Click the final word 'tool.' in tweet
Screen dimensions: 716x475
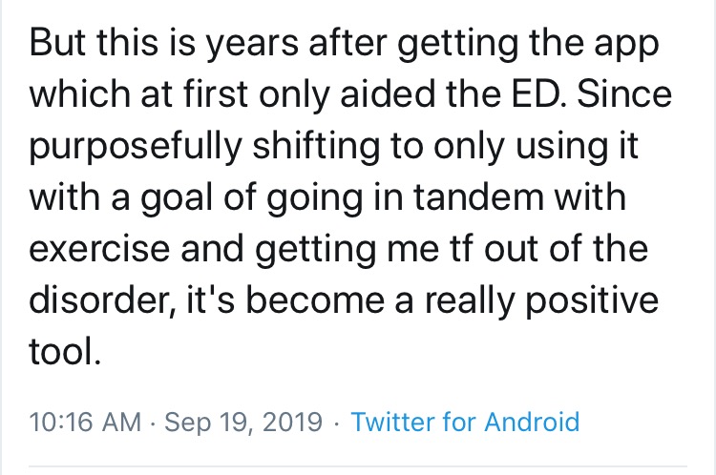pyautogui.click(x=65, y=351)
